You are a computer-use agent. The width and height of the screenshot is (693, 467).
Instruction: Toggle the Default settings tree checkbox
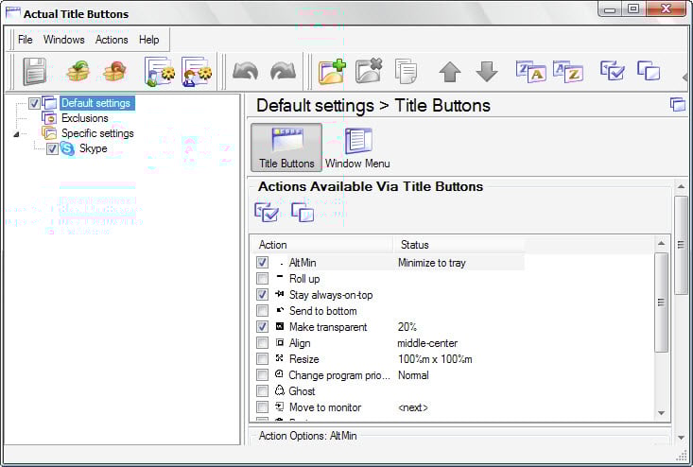34,103
